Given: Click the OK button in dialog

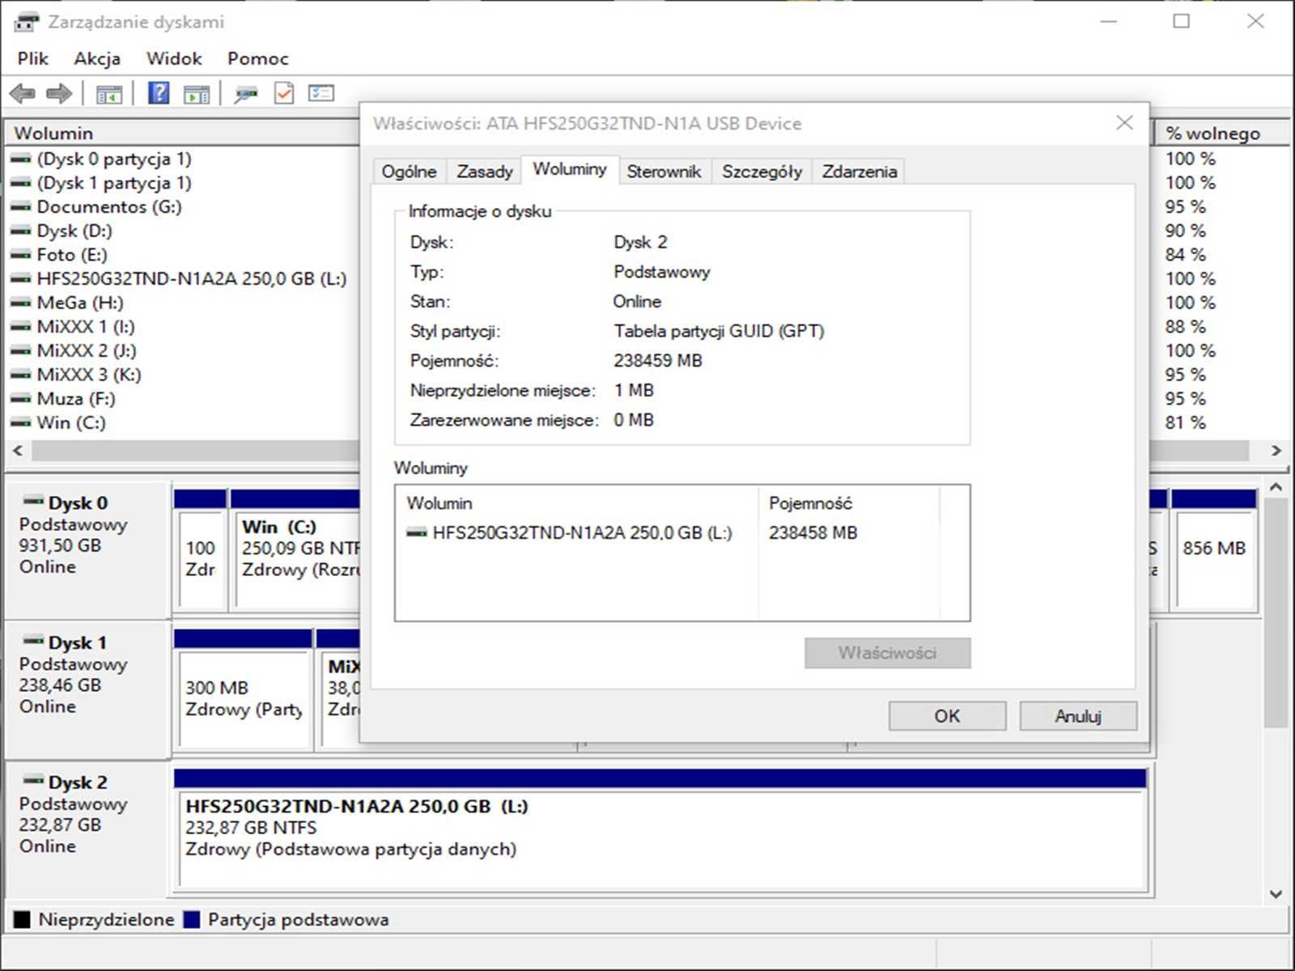Looking at the screenshot, I should click(947, 716).
